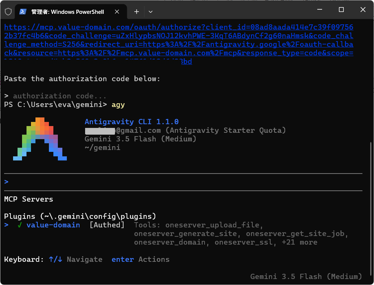
Task: Click the green checkmark beside value-domain
Action: click(x=19, y=225)
